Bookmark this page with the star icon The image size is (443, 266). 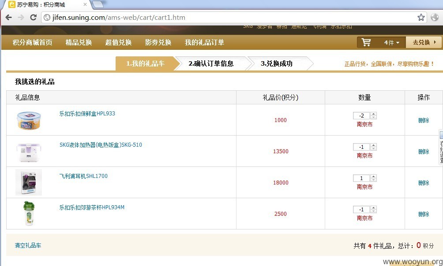421,18
